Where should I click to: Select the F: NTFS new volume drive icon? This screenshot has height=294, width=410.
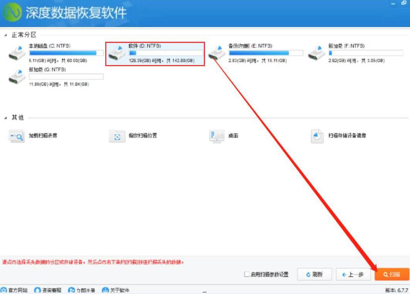[316, 53]
